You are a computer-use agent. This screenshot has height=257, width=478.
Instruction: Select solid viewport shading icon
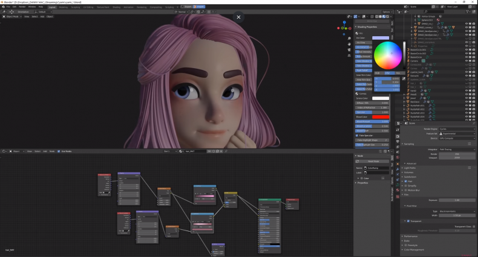380,17
